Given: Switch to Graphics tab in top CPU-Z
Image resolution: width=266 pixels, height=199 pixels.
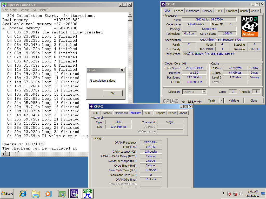Looking at the screenshot, I should click(x=231, y=11).
